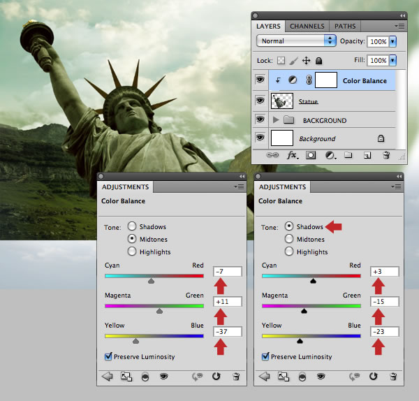This screenshot has height=401, width=419.
Task: Collapse the Layers panel with double arrows
Action: coord(402,16)
